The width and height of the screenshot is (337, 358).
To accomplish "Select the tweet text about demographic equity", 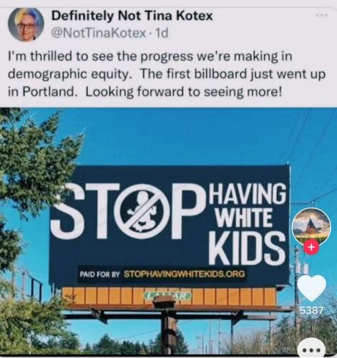I will tap(167, 74).
